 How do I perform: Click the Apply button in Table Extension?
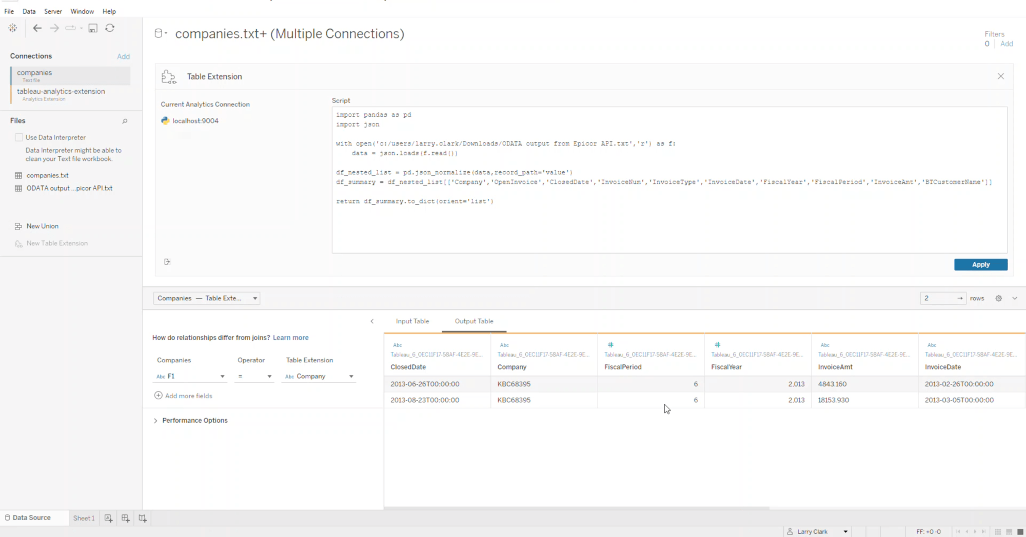[x=980, y=264]
